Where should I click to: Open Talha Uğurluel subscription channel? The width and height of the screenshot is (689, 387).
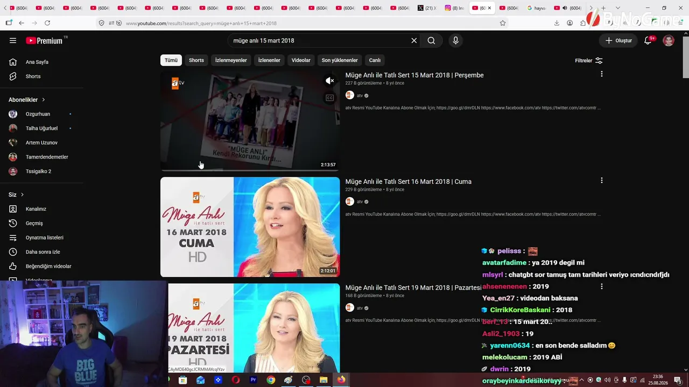coord(41,128)
